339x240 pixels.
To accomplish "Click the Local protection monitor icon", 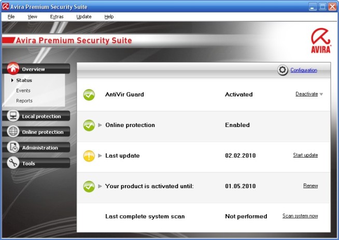I will click(x=13, y=116).
